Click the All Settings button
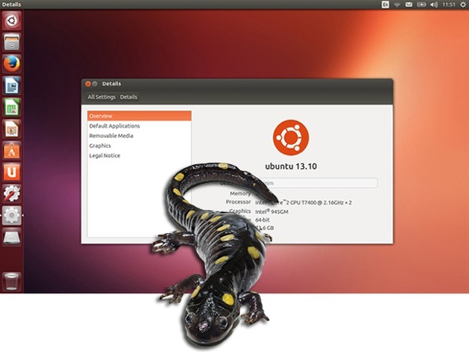 (x=101, y=97)
